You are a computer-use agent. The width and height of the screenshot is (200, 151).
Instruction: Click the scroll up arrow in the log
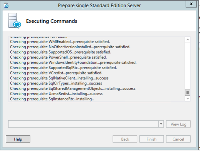(187, 40)
